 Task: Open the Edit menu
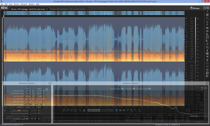(6, 4)
